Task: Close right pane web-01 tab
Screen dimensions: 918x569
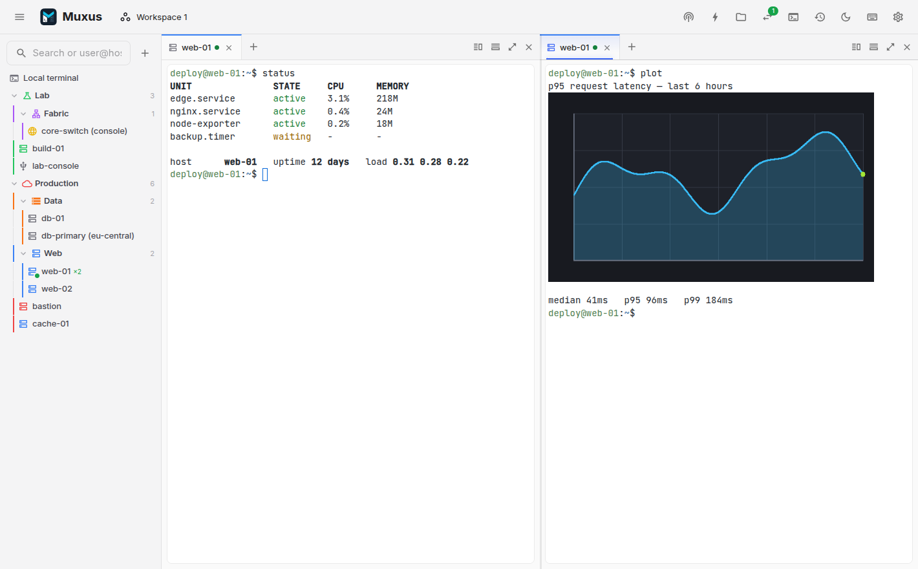Action: (x=607, y=48)
